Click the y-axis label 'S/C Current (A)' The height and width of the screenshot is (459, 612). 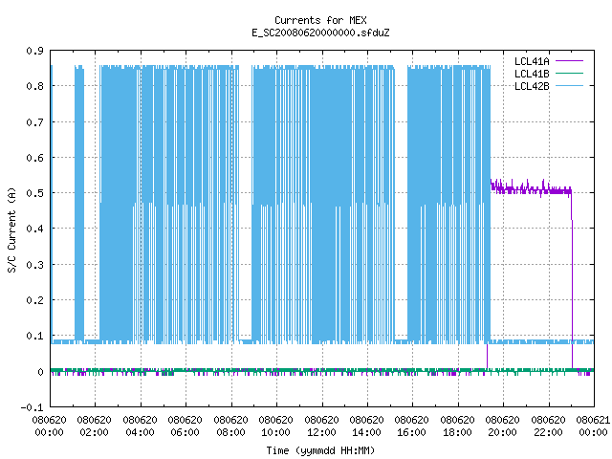click(x=11, y=230)
